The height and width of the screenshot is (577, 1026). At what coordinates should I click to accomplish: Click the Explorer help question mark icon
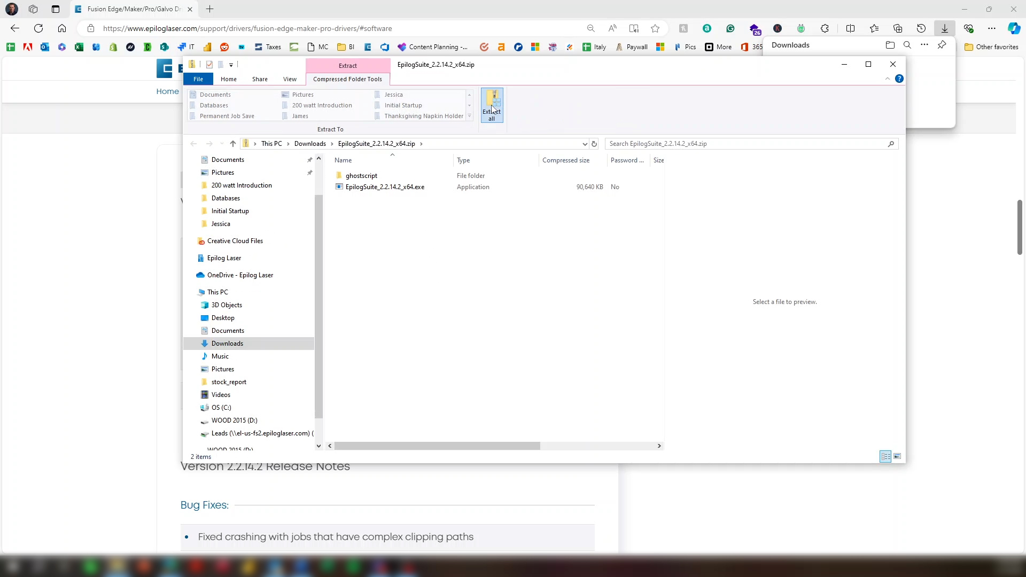(899, 79)
